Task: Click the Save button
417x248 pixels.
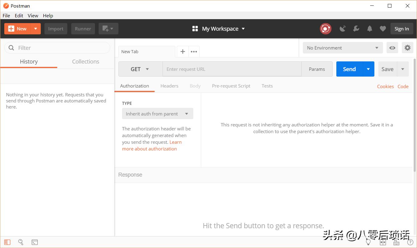Action: [x=387, y=69]
